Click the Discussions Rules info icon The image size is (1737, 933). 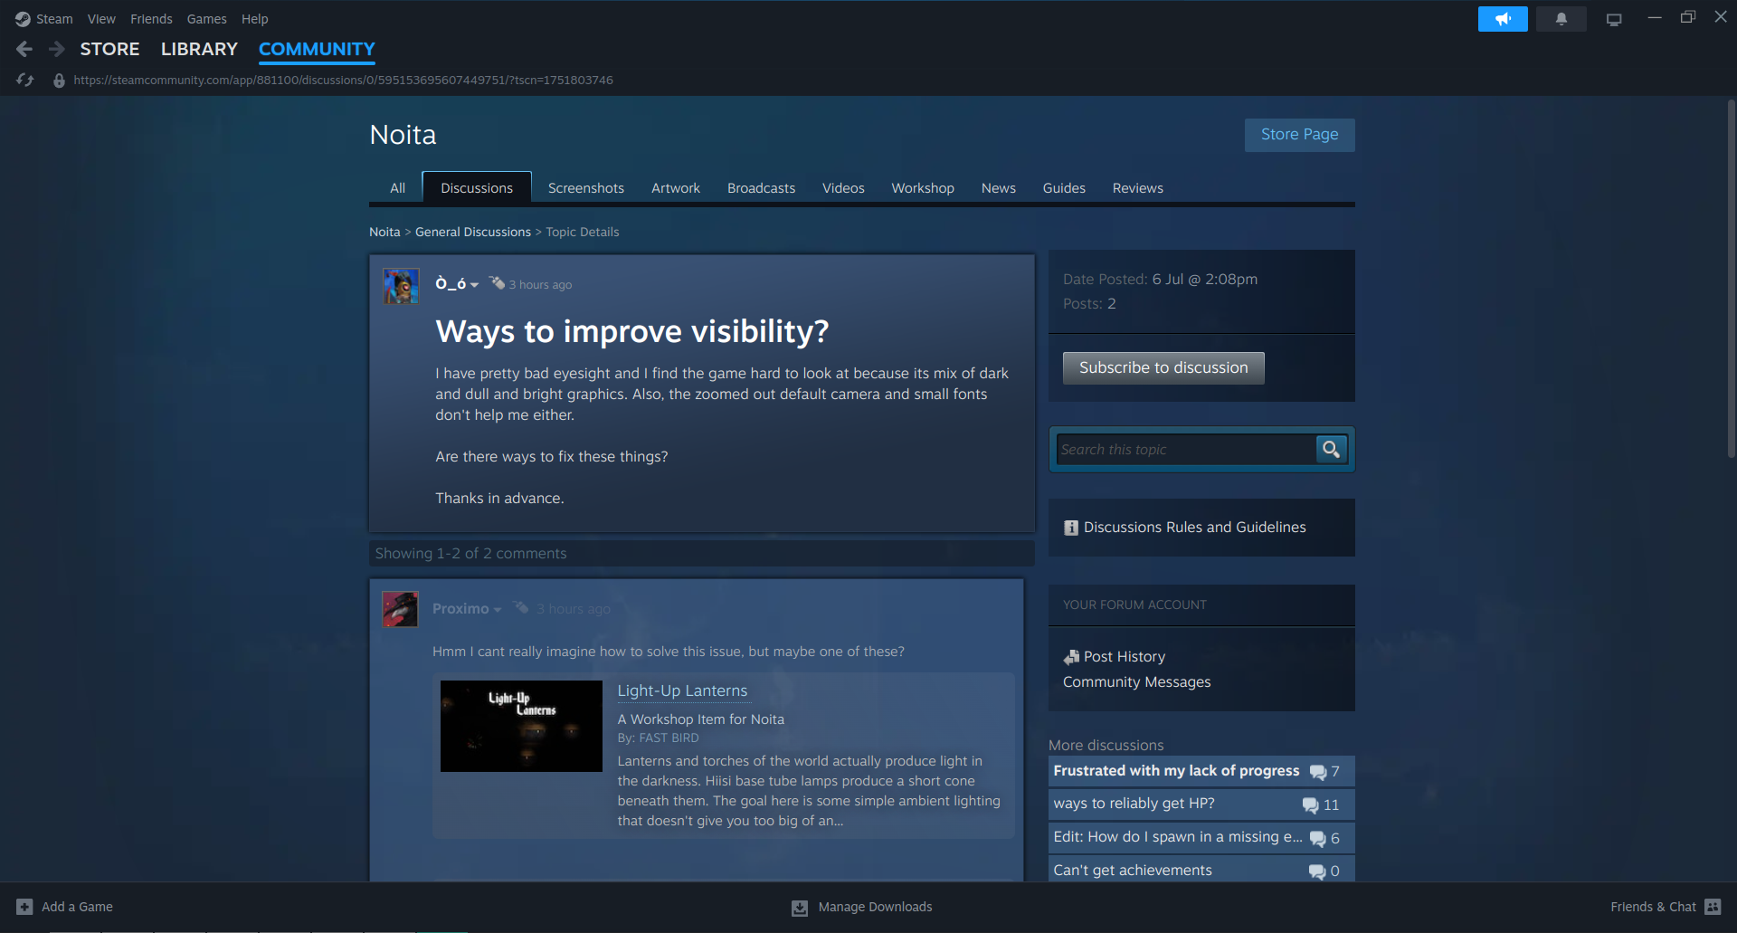point(1071,528)
